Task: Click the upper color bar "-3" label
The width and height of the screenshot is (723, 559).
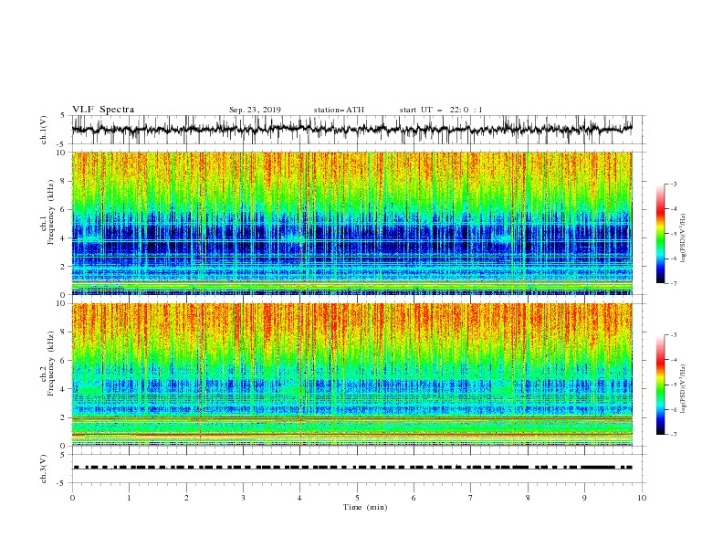Action: tap(674, 184)
